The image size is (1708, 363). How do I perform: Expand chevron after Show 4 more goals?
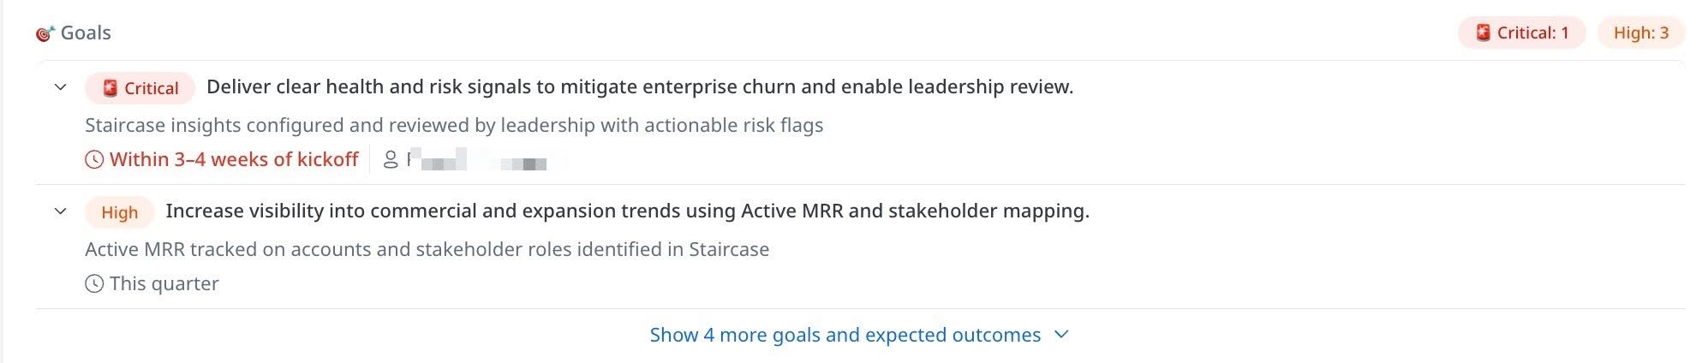[1061, 335]
